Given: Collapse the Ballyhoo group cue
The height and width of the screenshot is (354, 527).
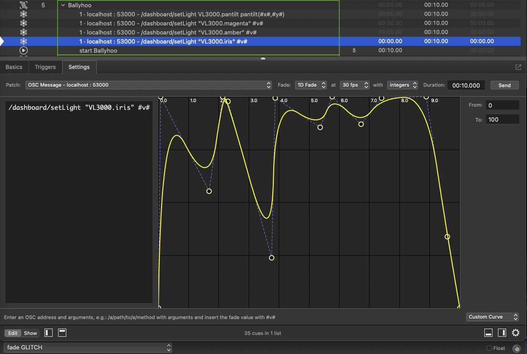Looking at the screenshot, I should (63, 5).
